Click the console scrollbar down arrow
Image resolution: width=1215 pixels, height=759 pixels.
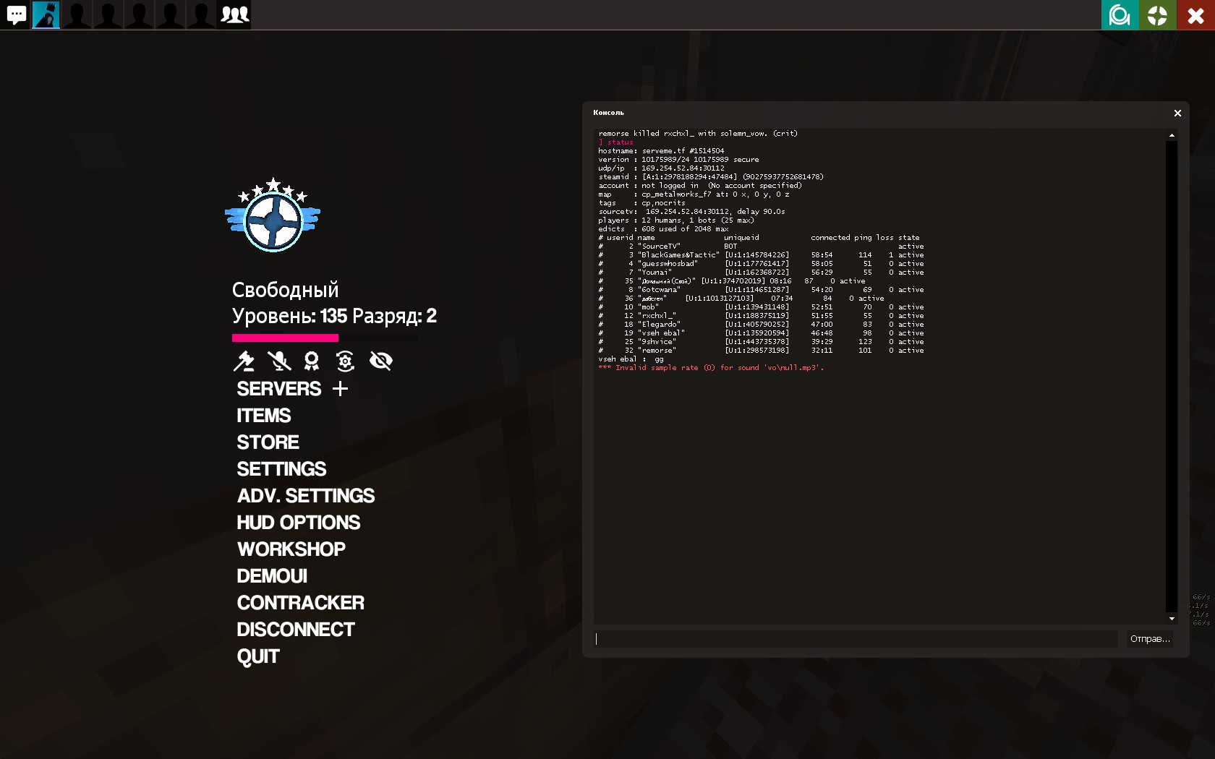[1172, 619]
